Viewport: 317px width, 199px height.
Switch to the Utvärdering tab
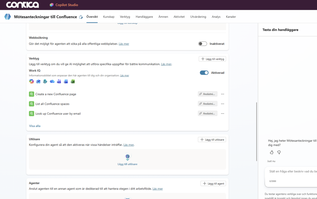click(x=198, y=17)
